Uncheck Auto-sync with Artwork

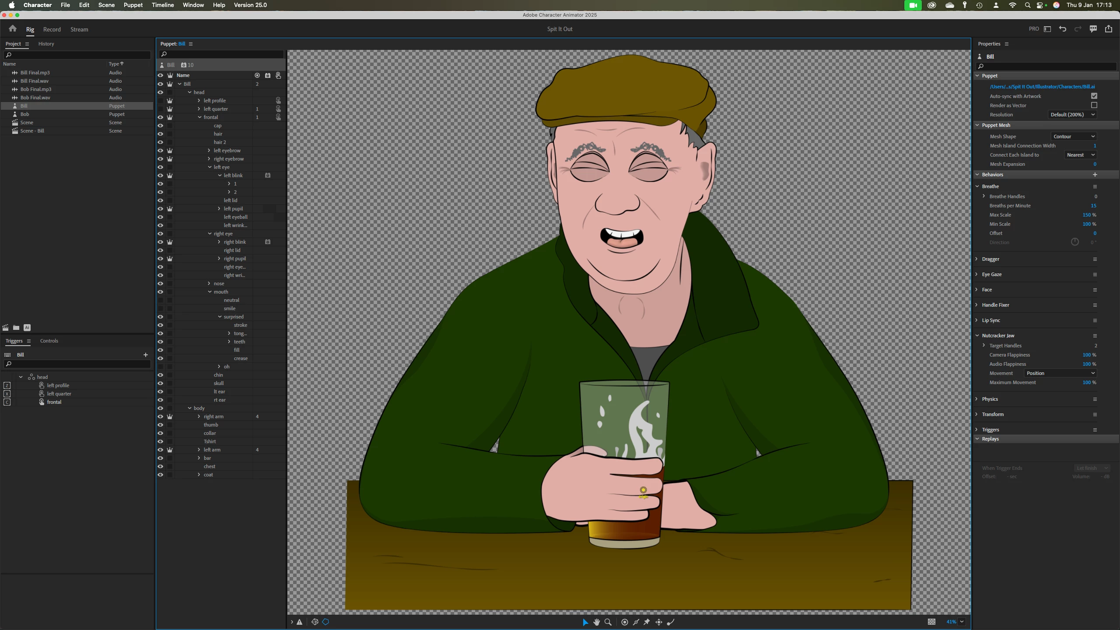[x=1094, y=96]
